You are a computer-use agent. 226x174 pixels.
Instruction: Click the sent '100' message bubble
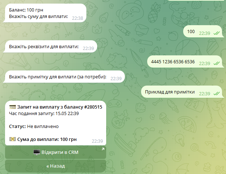click(203, 31)
